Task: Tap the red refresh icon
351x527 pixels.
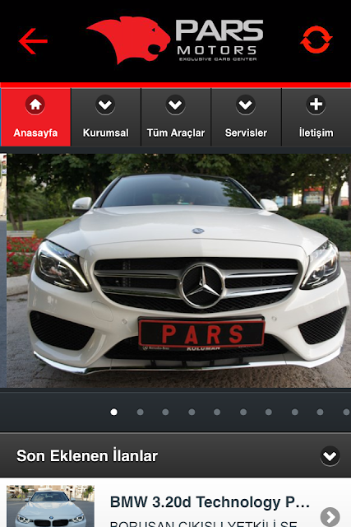Action: pos(316,40)
